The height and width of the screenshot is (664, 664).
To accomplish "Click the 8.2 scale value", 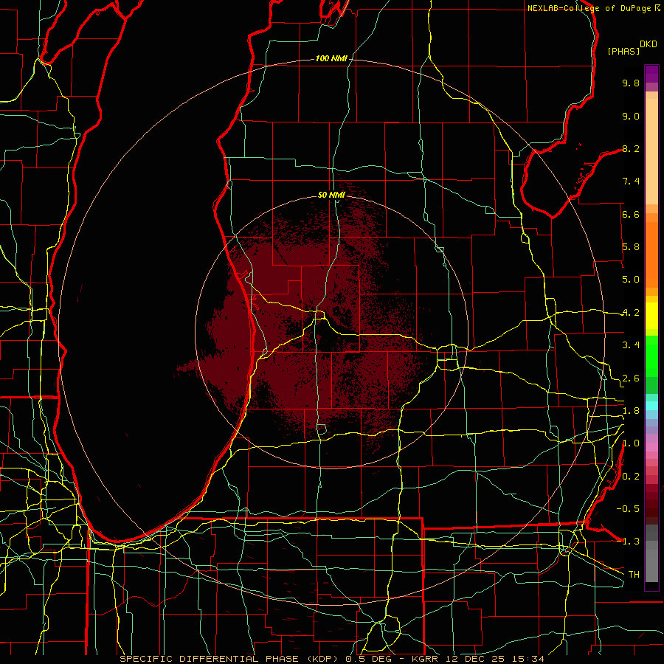I will click(x=631, y=148).
